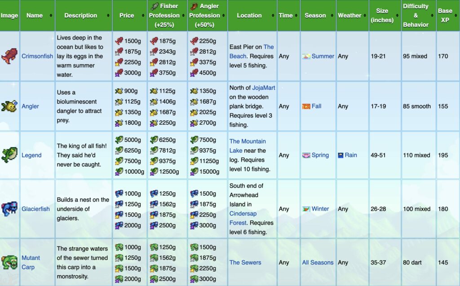Image resolution: width=460 pixels, height=286 pixels.
Task: Click the iridium Crimsonfish icon beside 3000g
Action: (119, 72)
